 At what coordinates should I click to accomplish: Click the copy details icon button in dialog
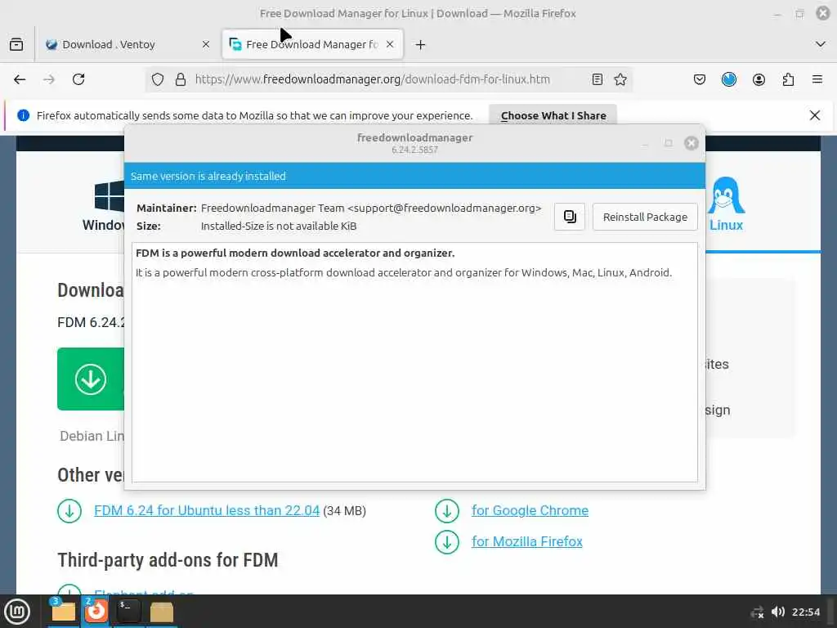point(570,217)
